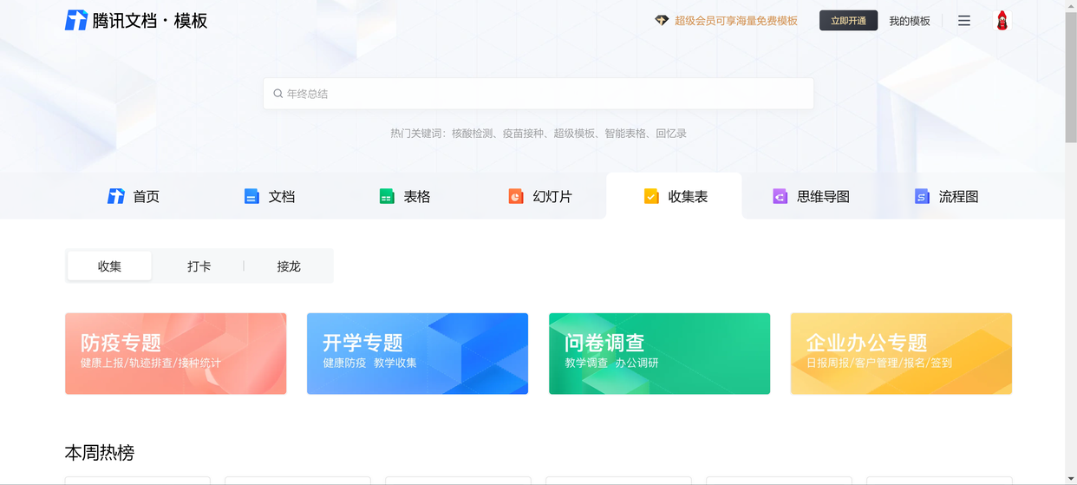
Task: Switch to the 文档 tab
Action: (269, 196)
